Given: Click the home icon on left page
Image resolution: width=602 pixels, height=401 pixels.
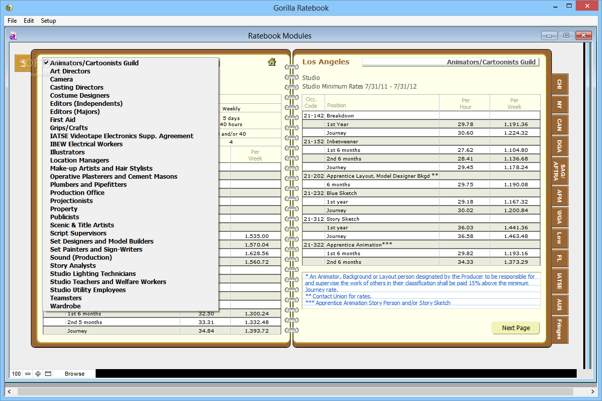Looking at the screenshot, I should (x=272, y=62).
